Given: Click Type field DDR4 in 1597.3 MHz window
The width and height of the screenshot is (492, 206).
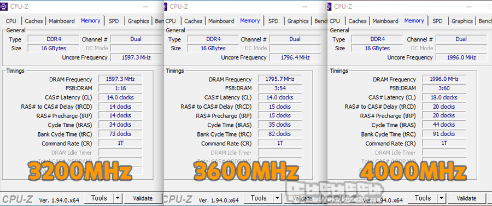Looking at the screenshot, I should (x=54, y=39).
